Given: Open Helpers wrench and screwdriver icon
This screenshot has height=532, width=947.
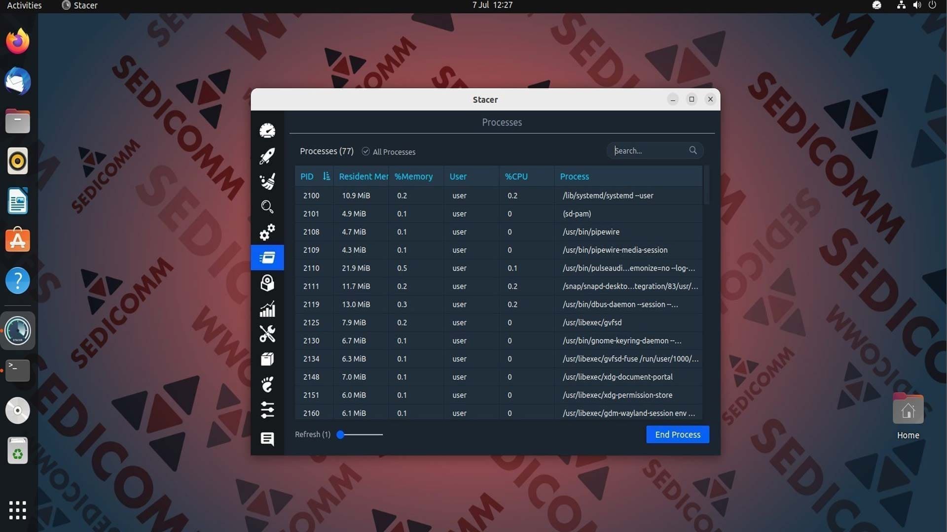Looking at the screenshot, I should point(267,334).
